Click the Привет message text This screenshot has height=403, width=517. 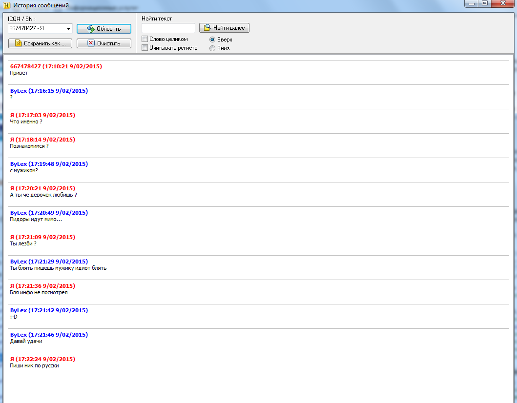[19, 73]
